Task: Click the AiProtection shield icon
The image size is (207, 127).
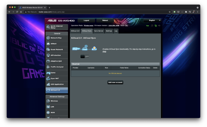Action: pos(48,55)
